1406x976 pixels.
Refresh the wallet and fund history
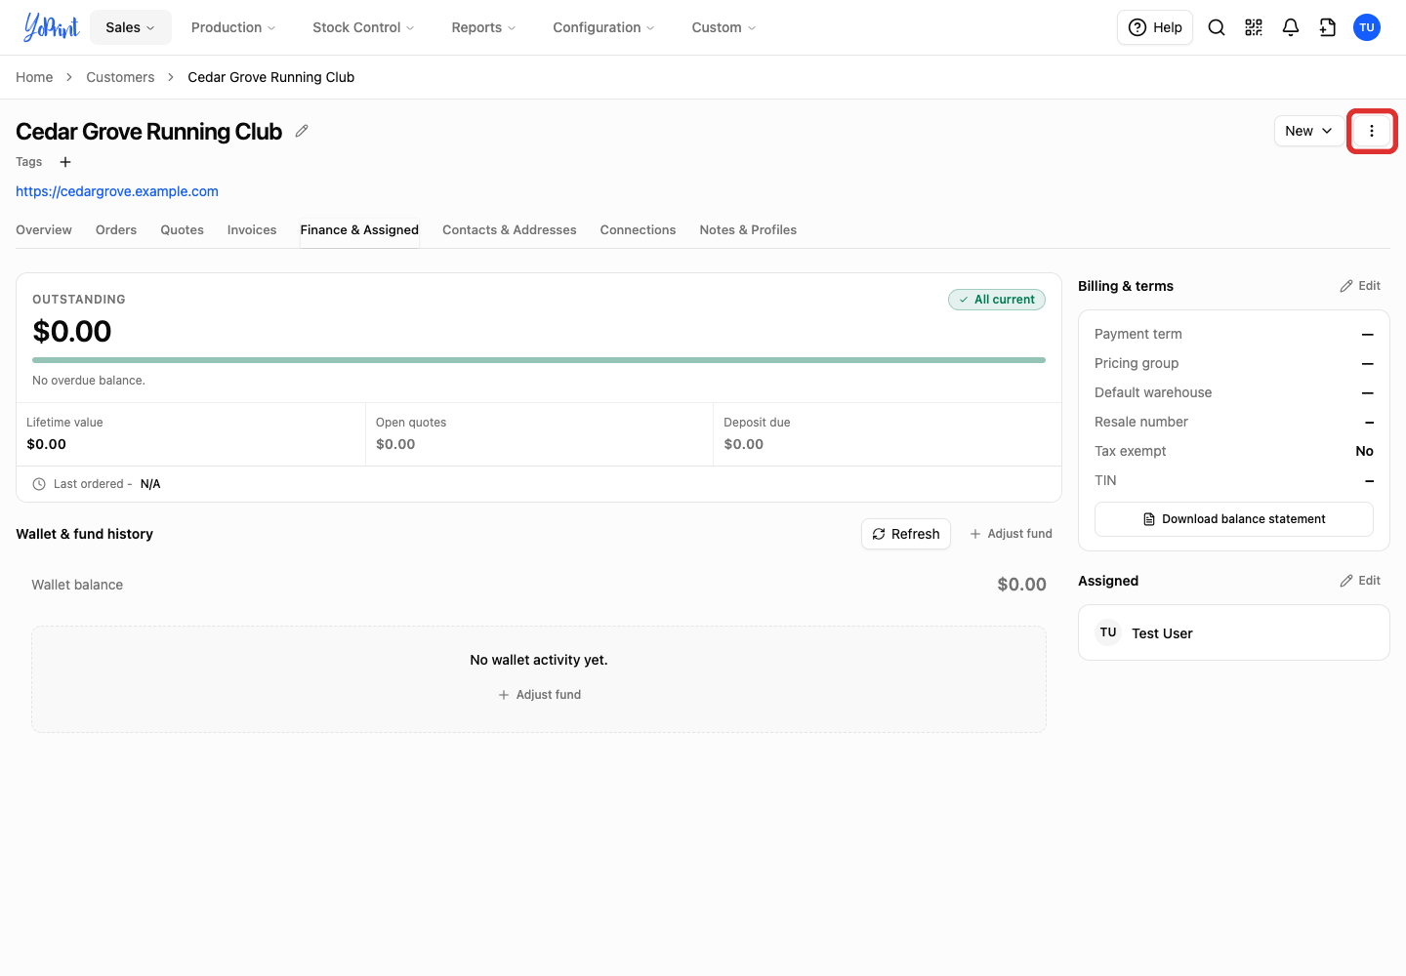[x=906, y=534]
